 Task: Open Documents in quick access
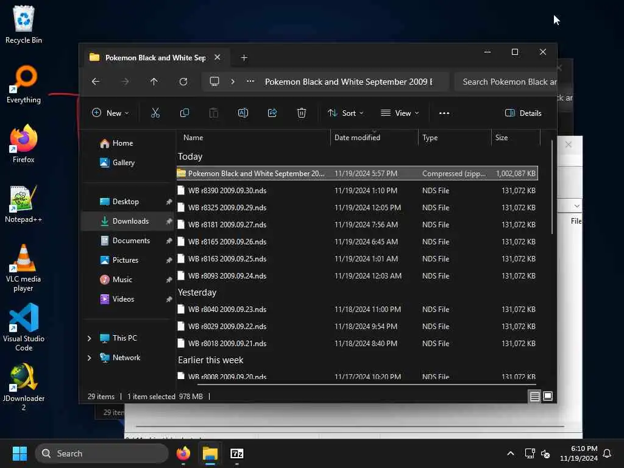point(127,241)
